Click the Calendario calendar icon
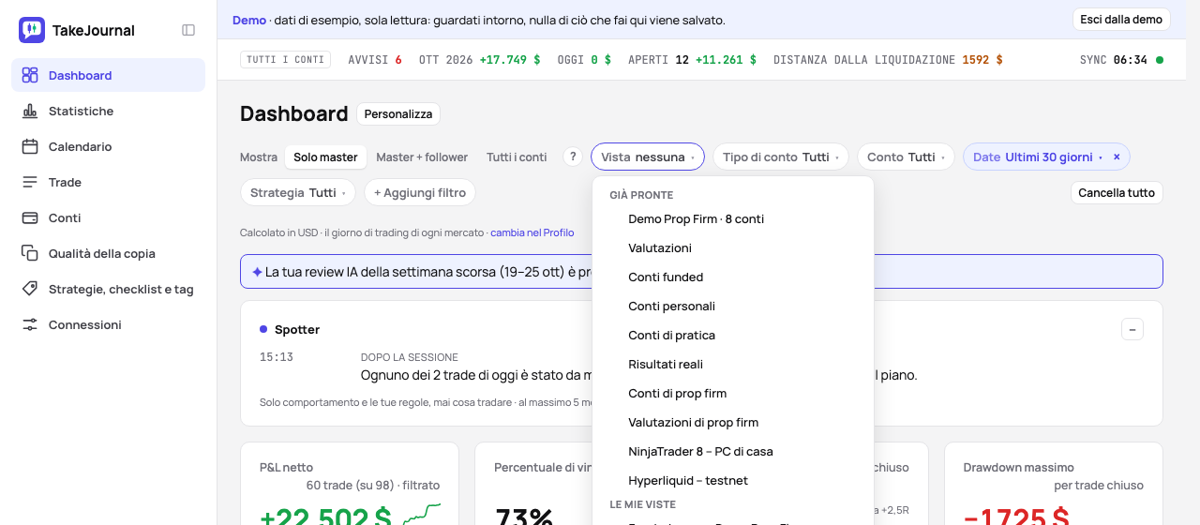The image size is (1200, 525). click(x=30, y=146)
